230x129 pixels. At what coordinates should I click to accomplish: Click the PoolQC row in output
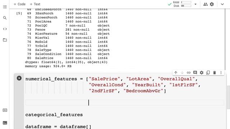[68, 25]
